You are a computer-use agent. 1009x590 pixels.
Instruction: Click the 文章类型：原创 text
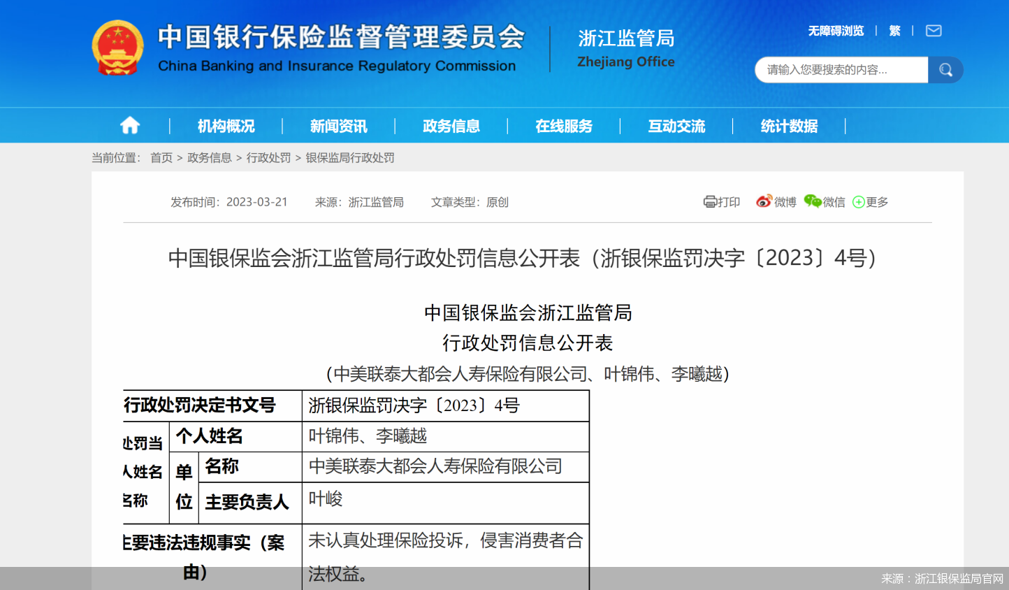(x=470, y=202)
